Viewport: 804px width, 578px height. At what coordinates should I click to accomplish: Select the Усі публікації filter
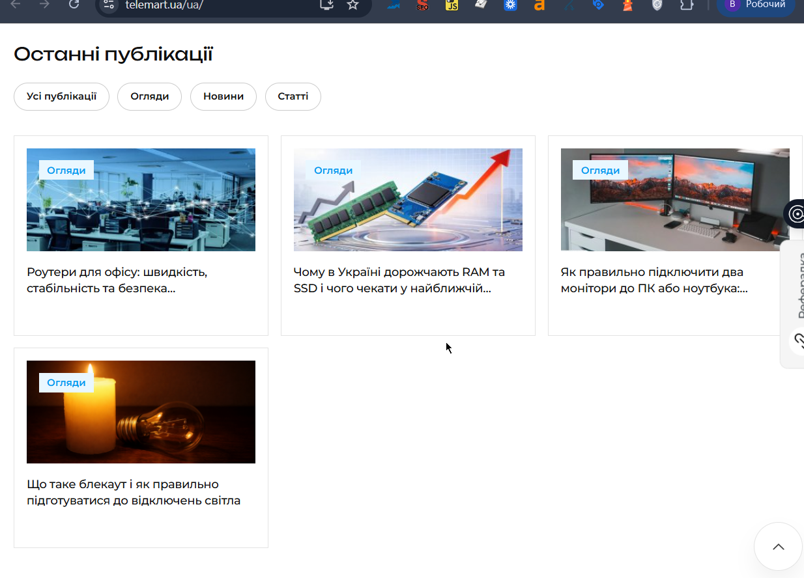pyautogui.click(x=62, y=96)
